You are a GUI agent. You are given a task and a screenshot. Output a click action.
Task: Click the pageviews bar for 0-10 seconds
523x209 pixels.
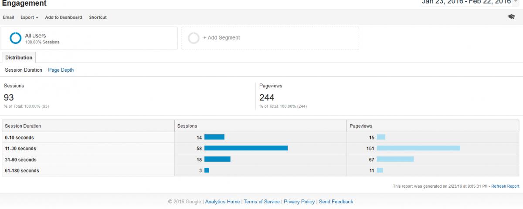click(x=381, y=137)
